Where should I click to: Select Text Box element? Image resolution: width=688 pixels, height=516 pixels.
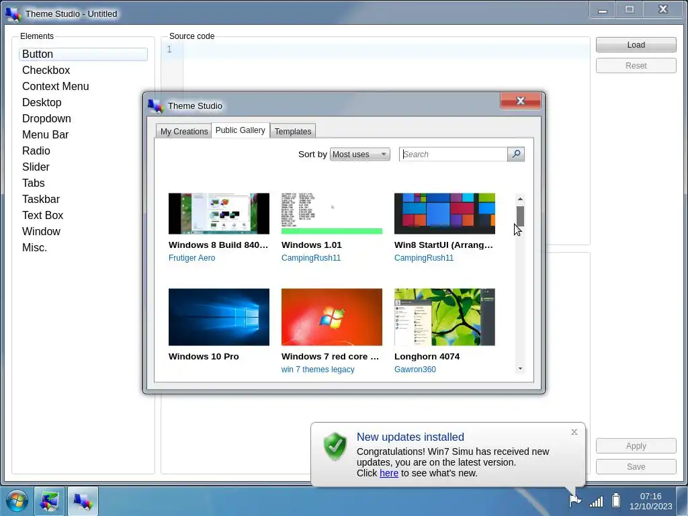coord(83,216)
